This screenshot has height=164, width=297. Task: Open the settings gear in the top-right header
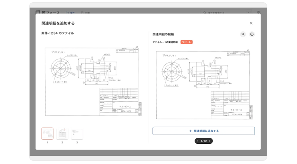coord(258,13)
